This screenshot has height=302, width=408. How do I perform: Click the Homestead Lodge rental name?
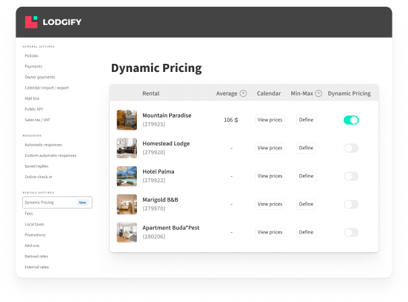pos(166,143)
